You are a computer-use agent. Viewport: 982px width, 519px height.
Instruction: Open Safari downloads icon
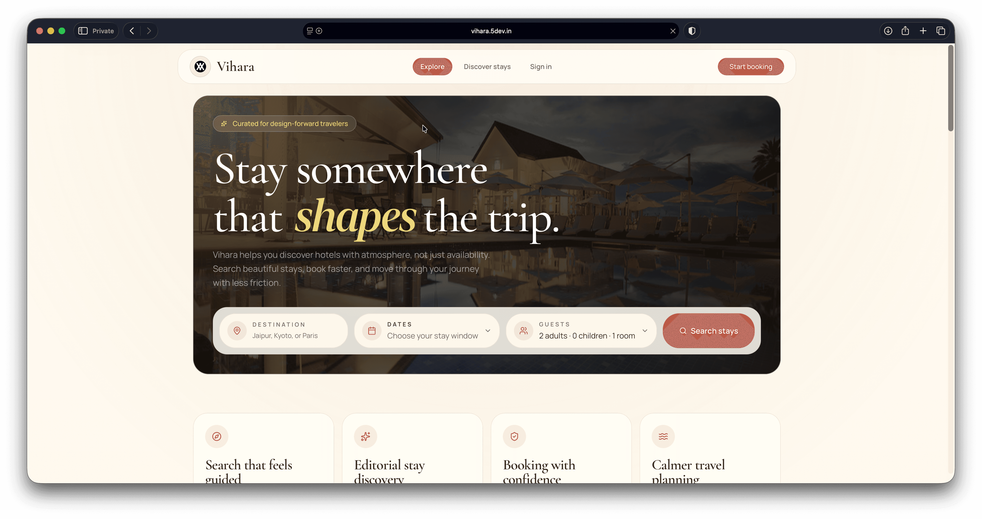pyautogui.click(x=888, y=31)
